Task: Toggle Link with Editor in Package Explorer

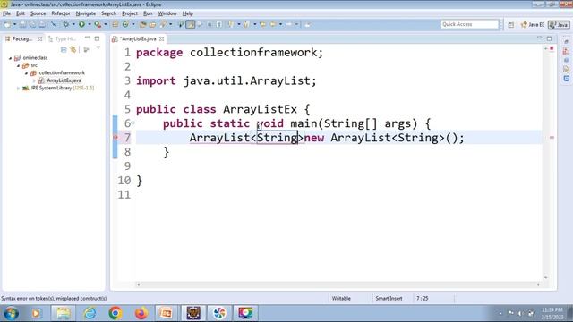Action: tap(73, 50)
